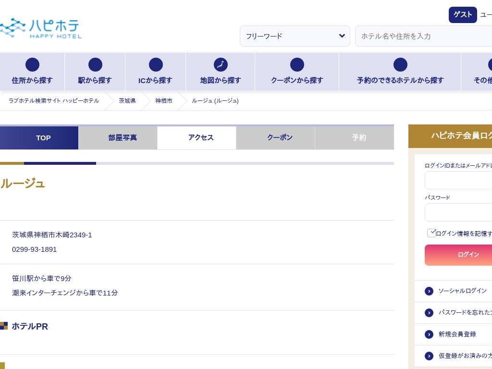
Task: Click the address 茨城県神栖市木崎2349-1
Action: coord(52,235)
